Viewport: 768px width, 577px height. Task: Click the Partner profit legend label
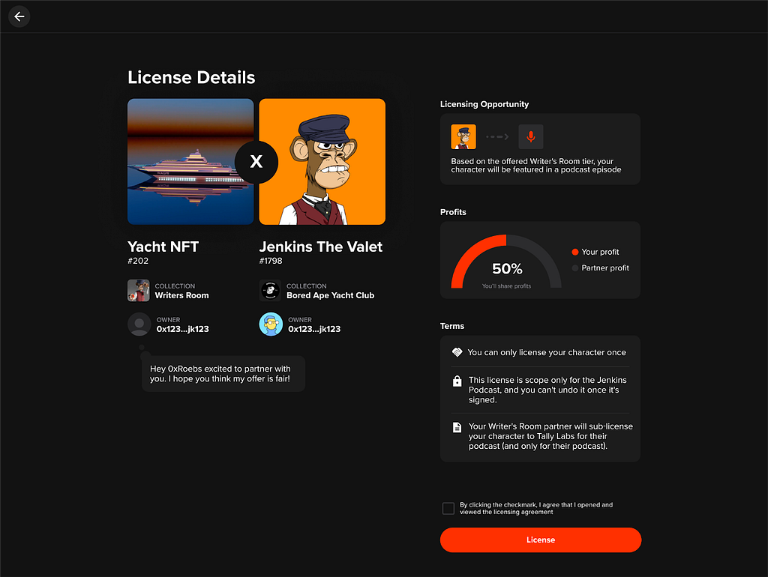tap(605, 268)
